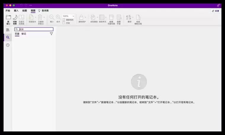Switch to the 绘图 ribbon tab
This screenshot has height=135, width=225.
point(25,11)
